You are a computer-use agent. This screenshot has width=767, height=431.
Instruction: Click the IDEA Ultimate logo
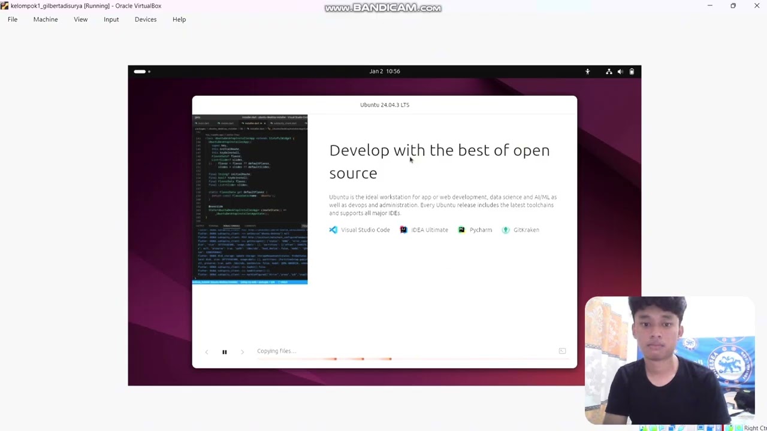point(403,230)
